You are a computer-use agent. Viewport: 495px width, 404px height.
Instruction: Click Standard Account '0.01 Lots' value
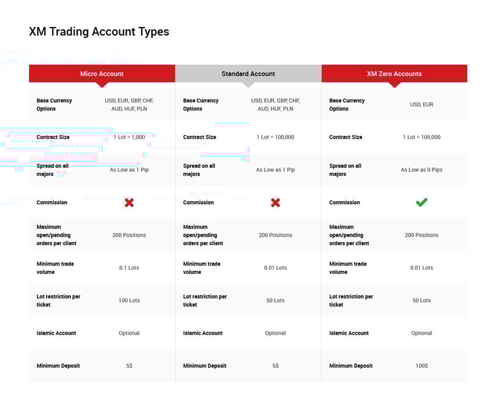(x=275, y=267)
